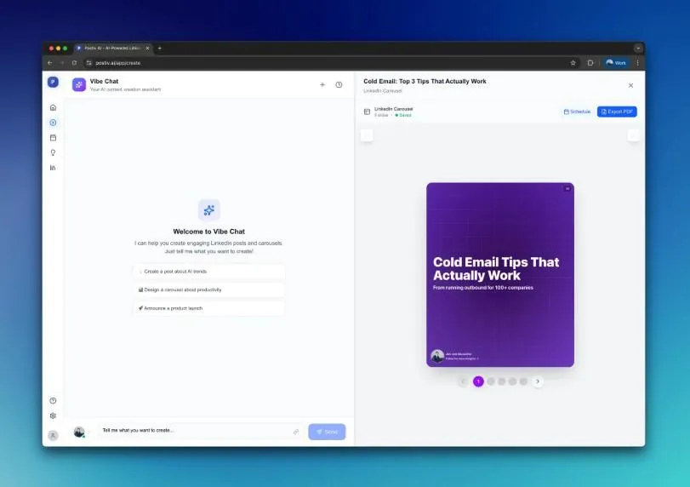The image size is (690, 487).
Task: Open the Create section in the sidebar
Action: [x=54, y=123]
